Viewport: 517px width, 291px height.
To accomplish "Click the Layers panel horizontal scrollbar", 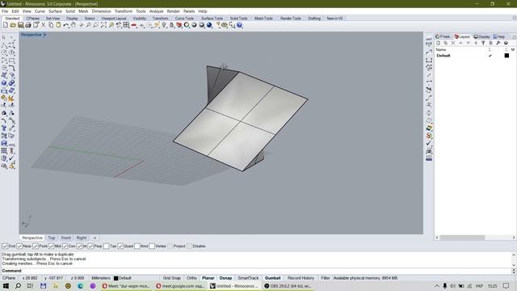I will tap(462, 238).
